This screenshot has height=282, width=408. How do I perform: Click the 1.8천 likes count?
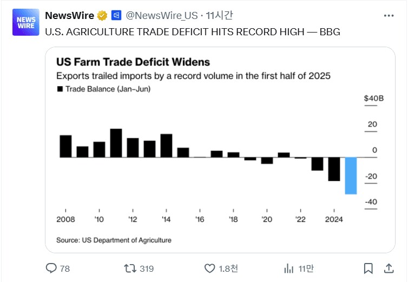[228, 268]
